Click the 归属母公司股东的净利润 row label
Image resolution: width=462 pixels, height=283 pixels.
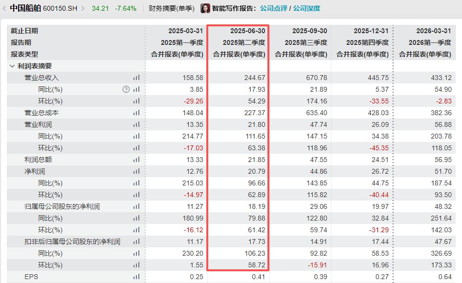[62, 206]
